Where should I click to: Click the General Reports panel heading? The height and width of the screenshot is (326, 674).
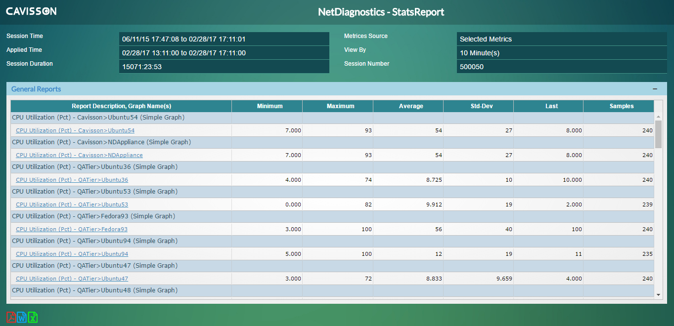coord(36,89)
